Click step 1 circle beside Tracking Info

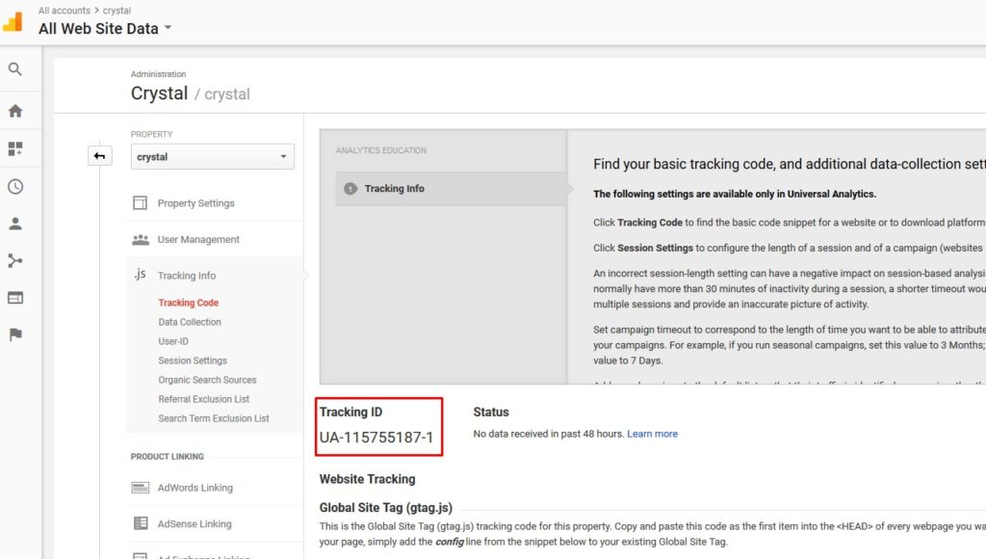(x=350, y=189)
